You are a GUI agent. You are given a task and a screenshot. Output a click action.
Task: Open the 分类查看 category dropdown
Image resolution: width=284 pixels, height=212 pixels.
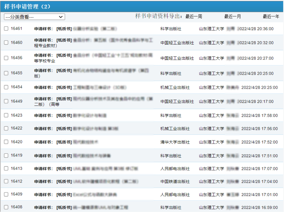point(34,17)
